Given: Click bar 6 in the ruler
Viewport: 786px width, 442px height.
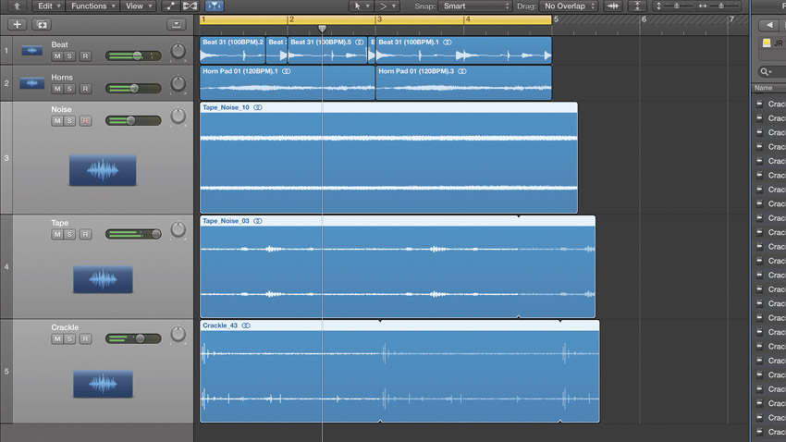Looking at the screenshot, I should (x=645, y=19).
